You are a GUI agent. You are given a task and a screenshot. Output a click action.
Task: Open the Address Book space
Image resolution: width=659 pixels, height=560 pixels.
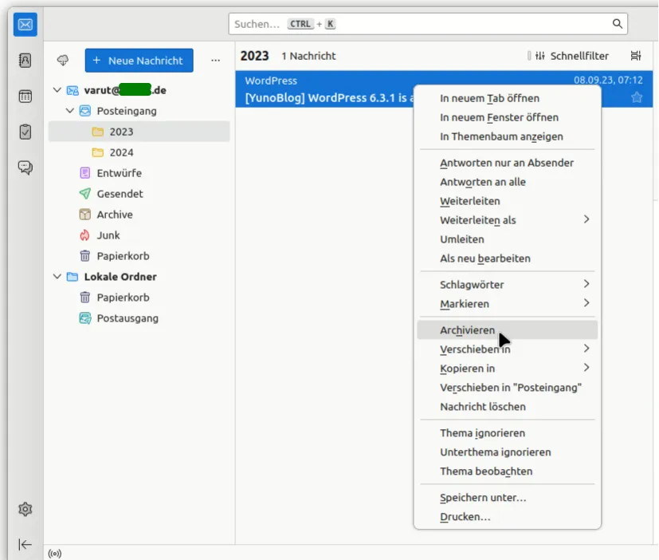(25, 60)
